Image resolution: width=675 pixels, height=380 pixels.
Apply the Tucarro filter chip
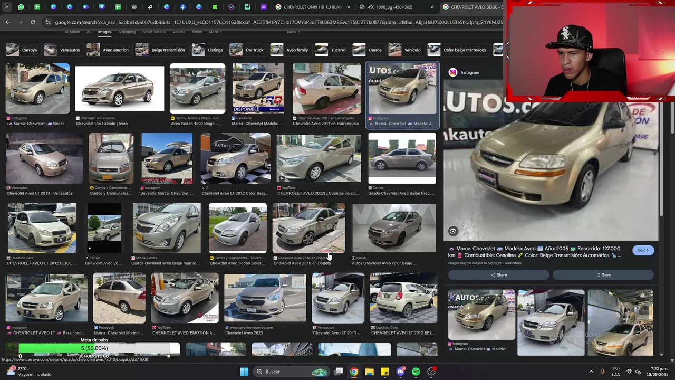tap(331, 50)
